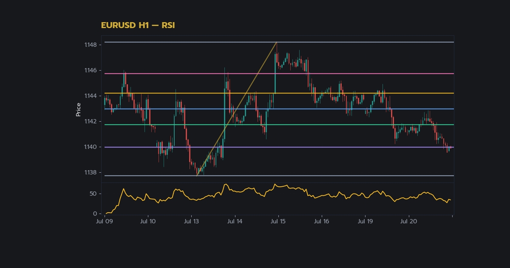Click the Jul 19 date label

click(x=365, y=221)
